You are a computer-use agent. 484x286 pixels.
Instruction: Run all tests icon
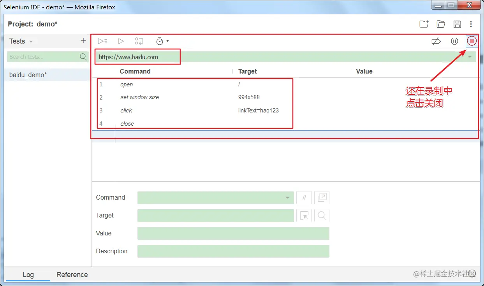pos(102,41)
